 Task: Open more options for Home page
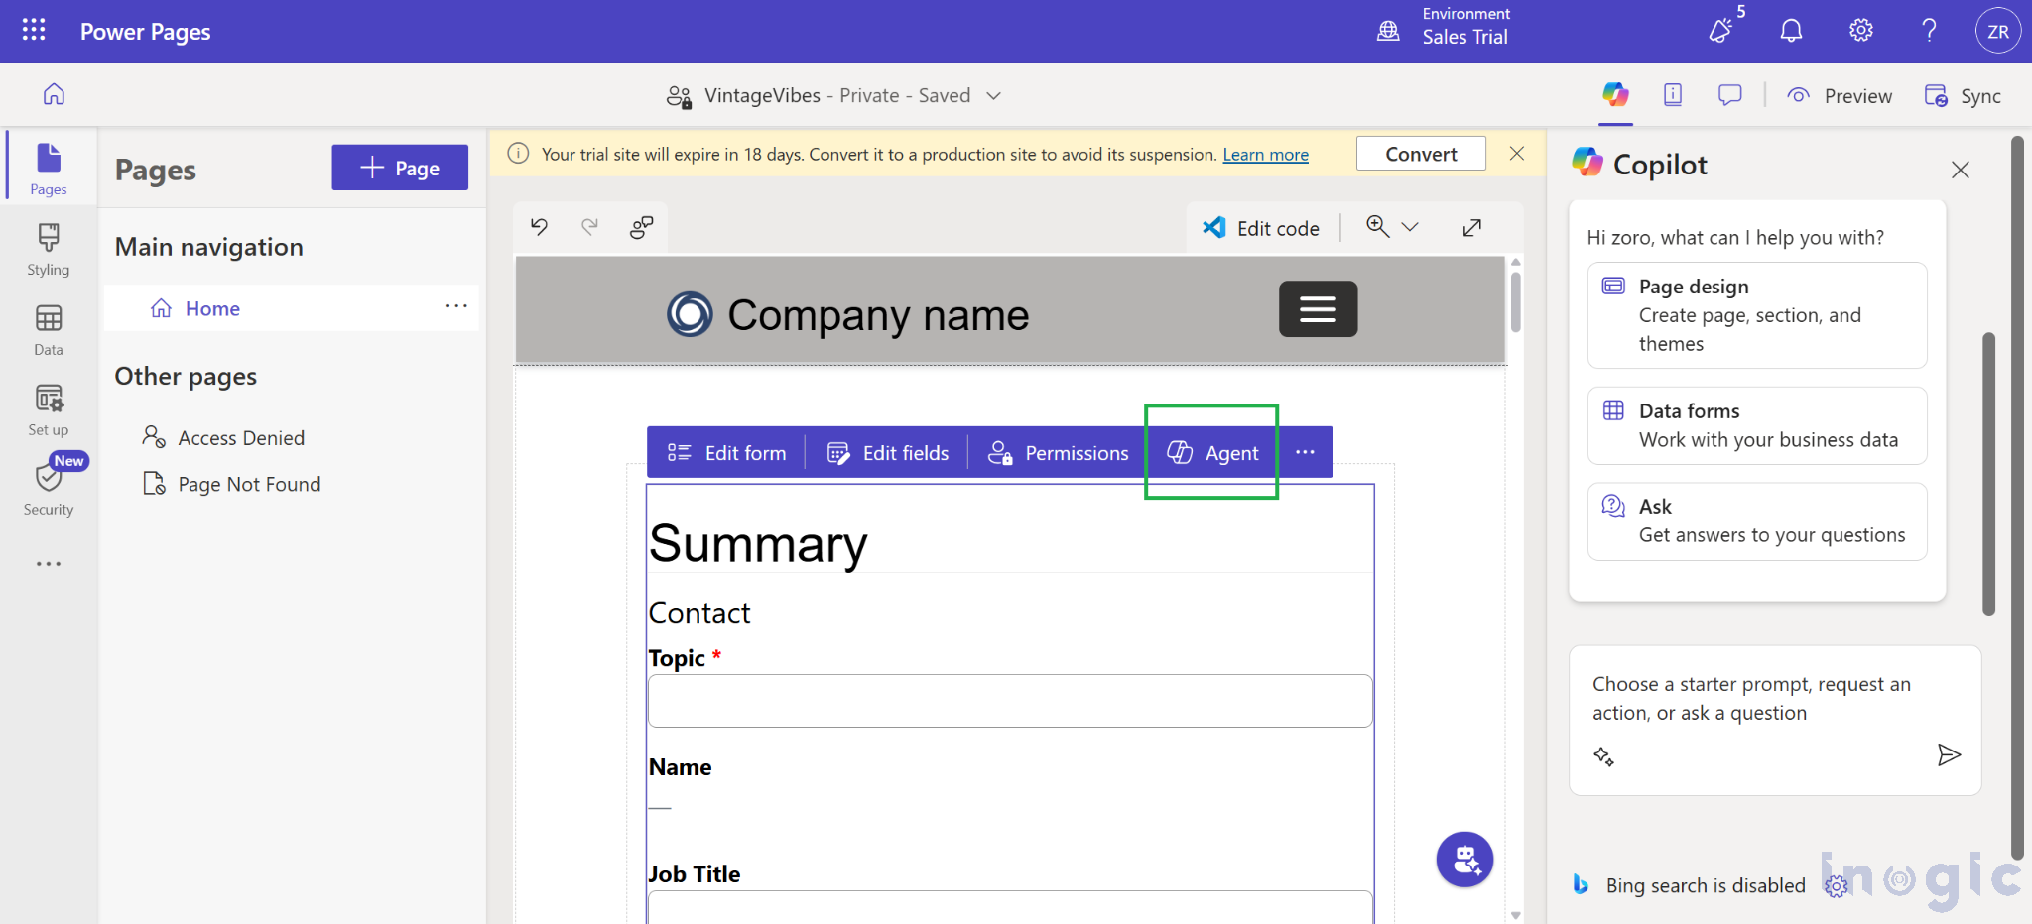456,306
